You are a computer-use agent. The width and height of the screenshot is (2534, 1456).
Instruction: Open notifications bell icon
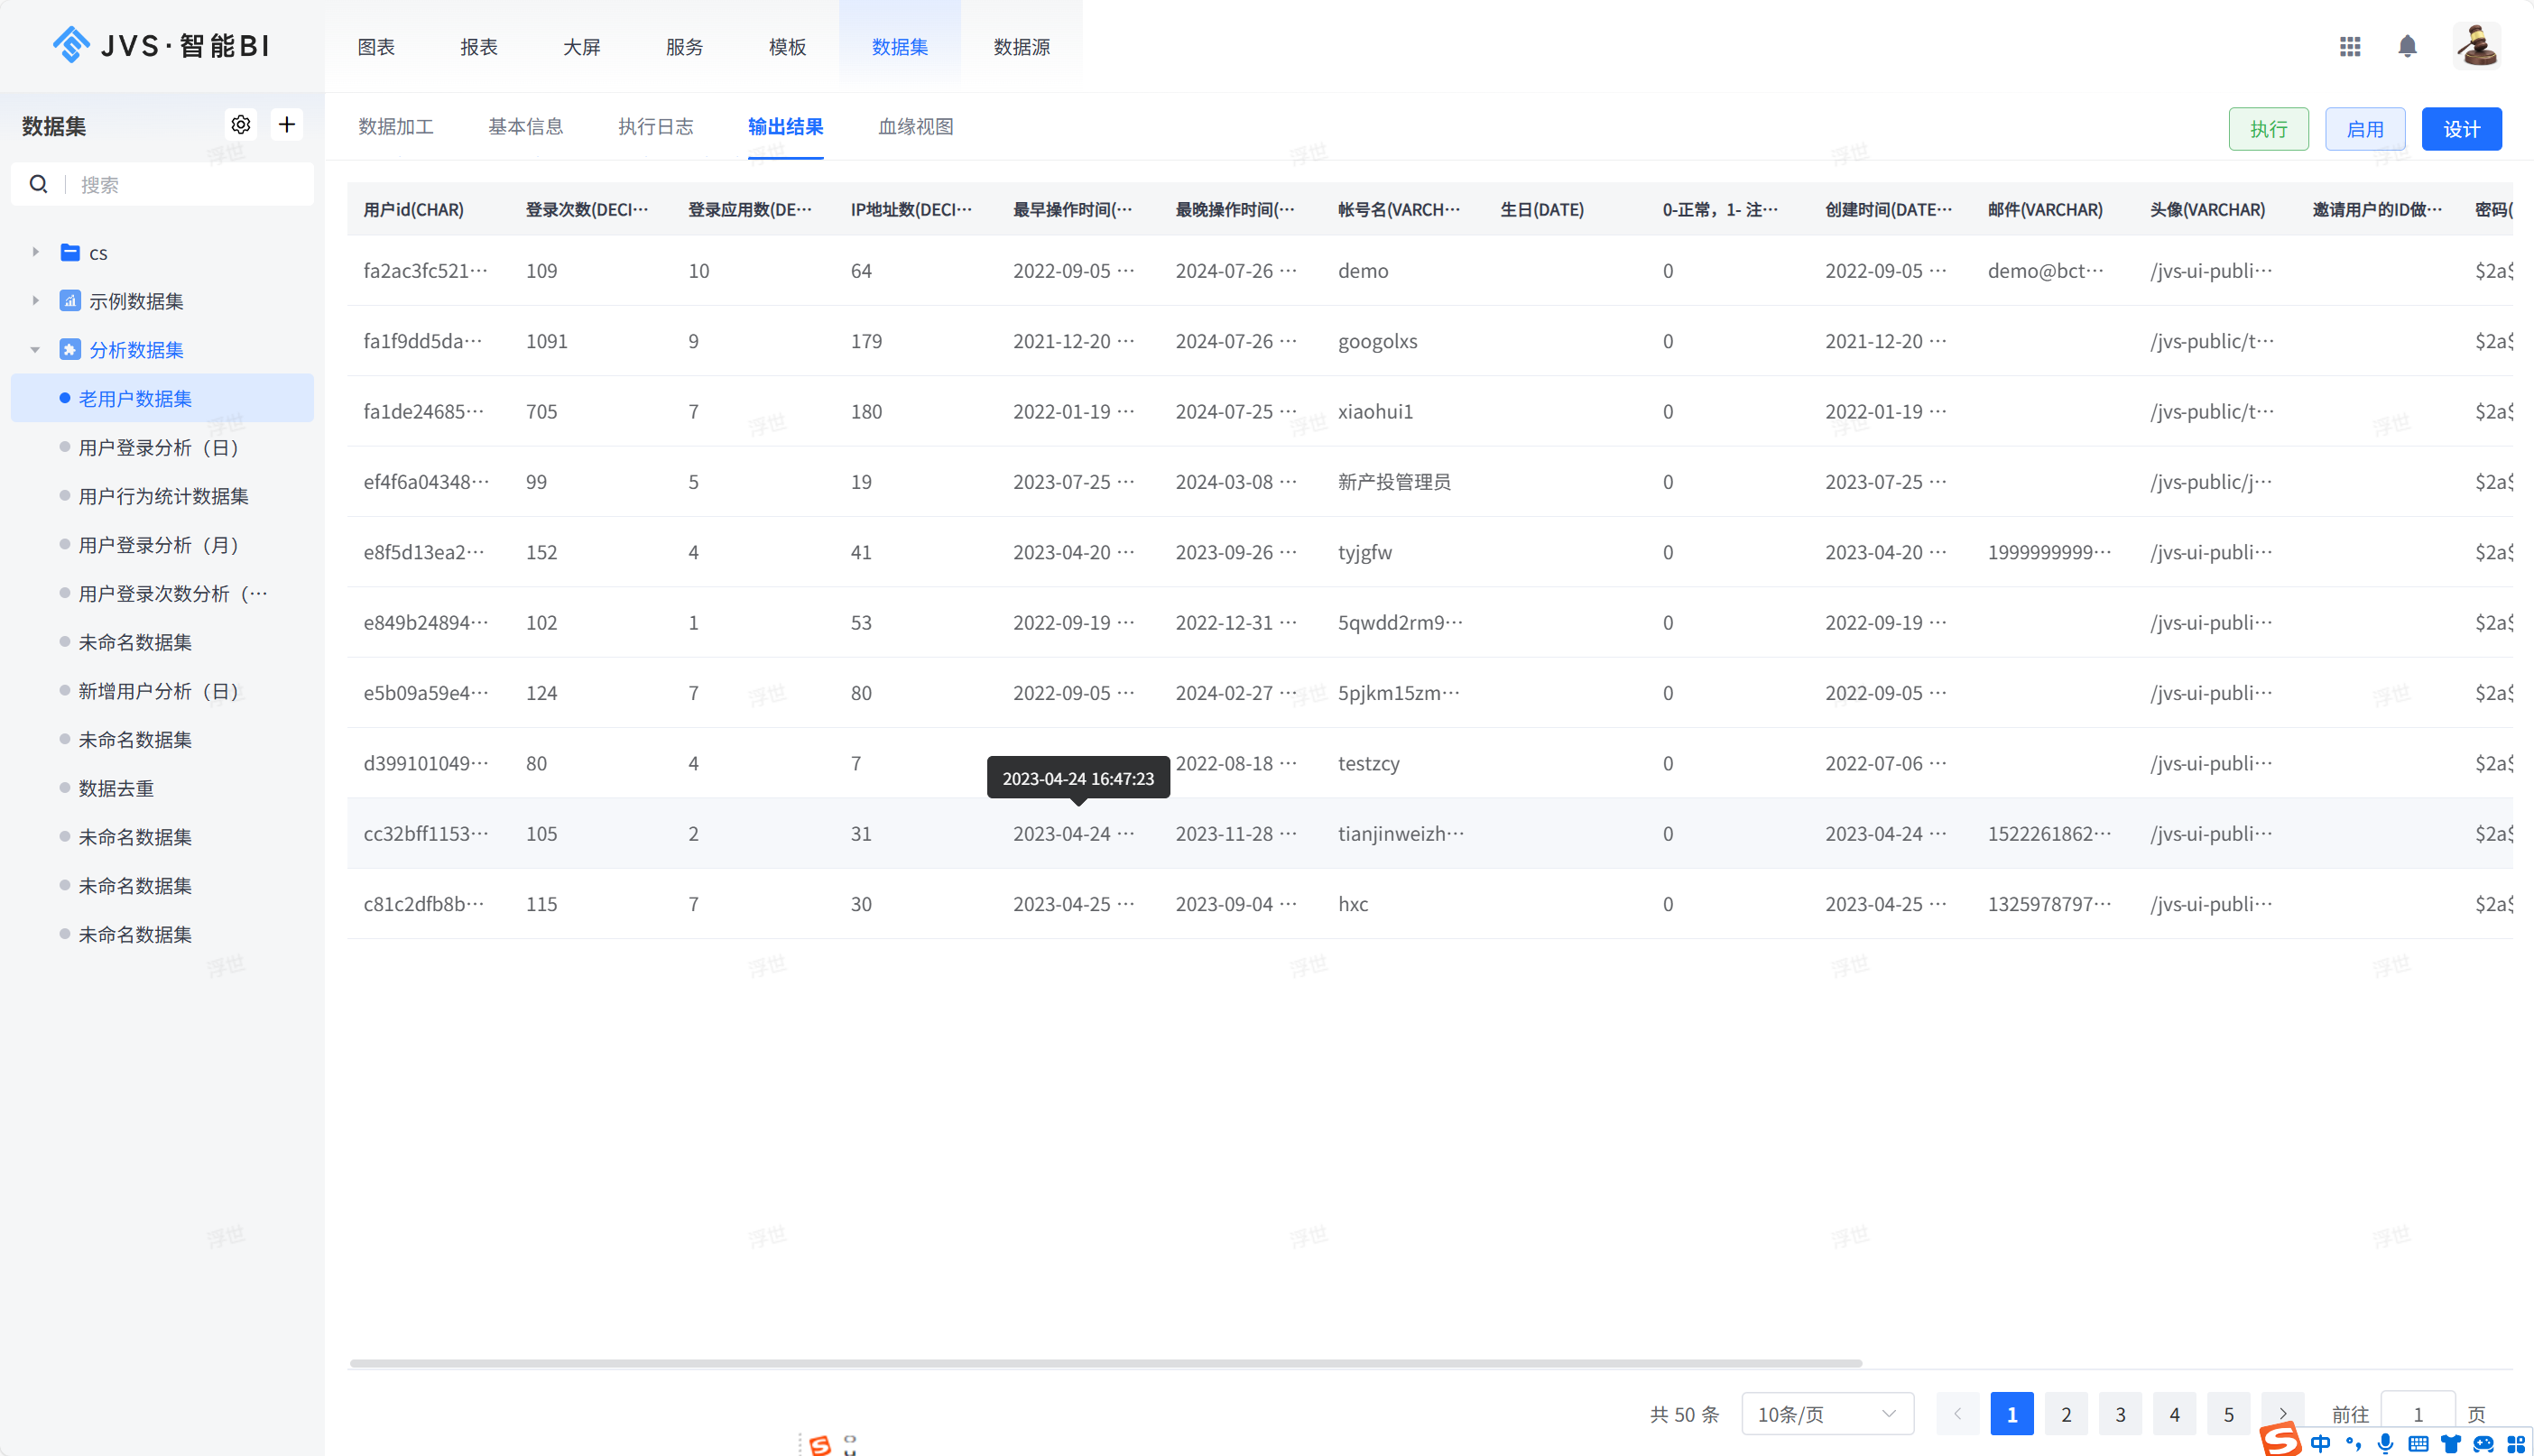pyautogui.click(x=2407, y=46)
